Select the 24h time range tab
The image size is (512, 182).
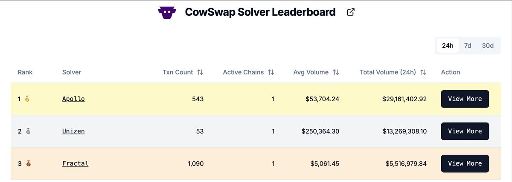click(x=448, y=45)
